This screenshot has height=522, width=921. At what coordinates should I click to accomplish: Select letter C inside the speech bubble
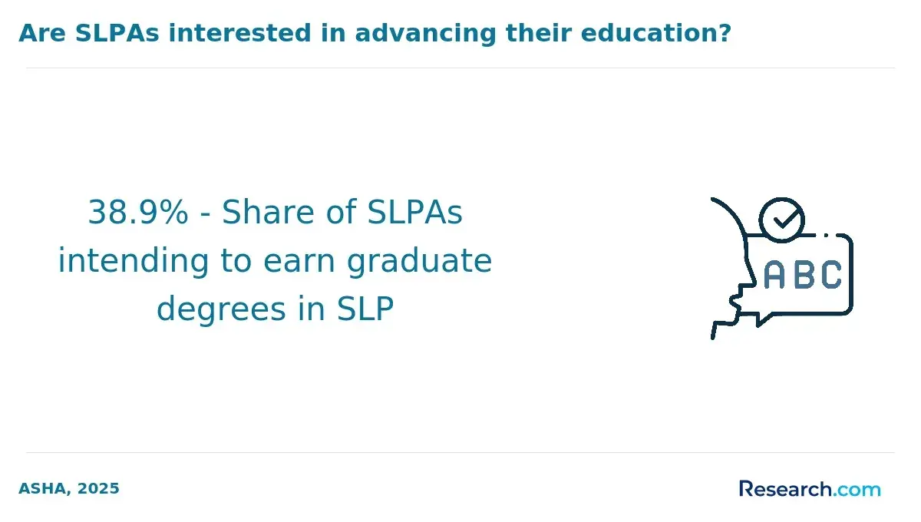(832, 275)
